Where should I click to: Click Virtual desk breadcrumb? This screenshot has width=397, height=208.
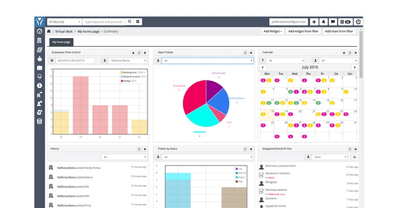pyautogui.click(x=64, y=32)
